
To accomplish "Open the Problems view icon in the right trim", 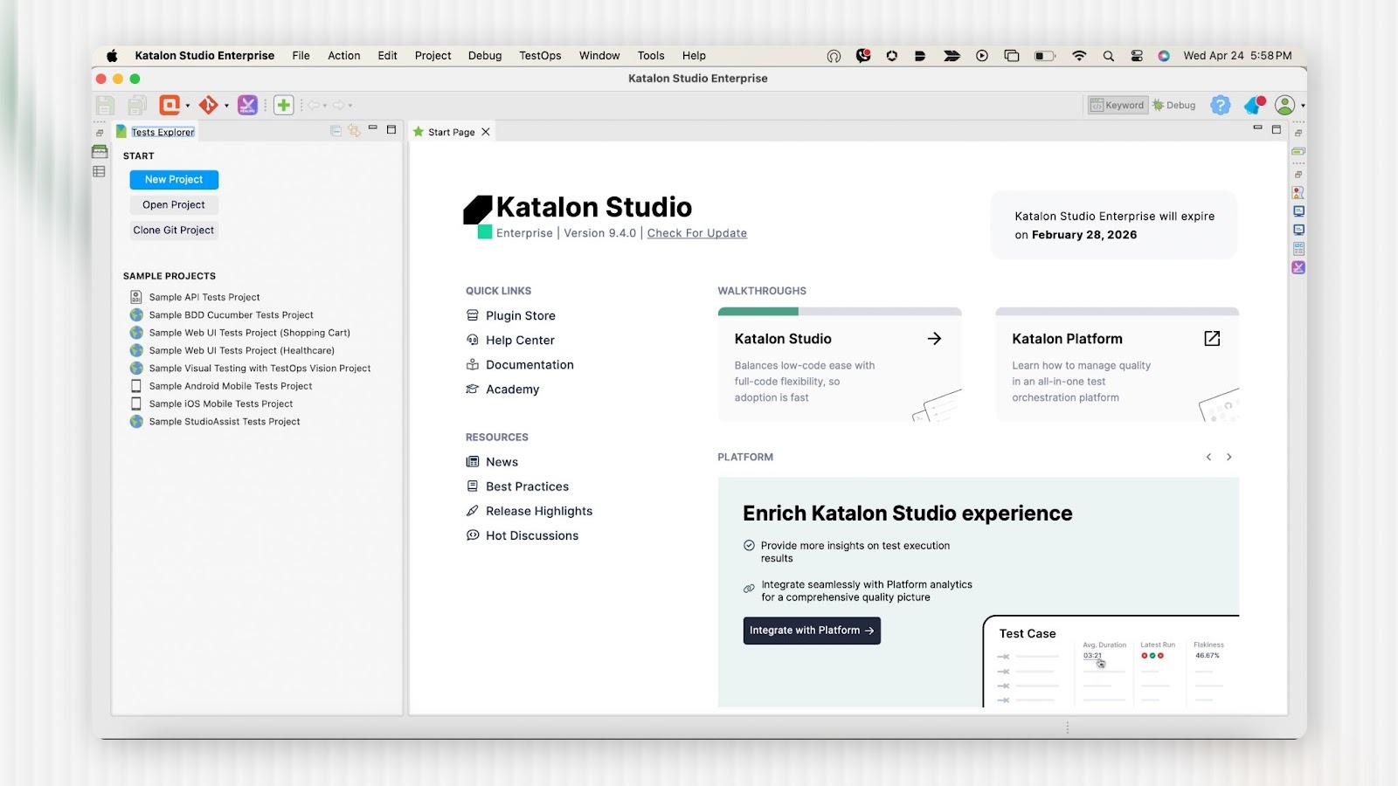I will (x=1298, y=192).
